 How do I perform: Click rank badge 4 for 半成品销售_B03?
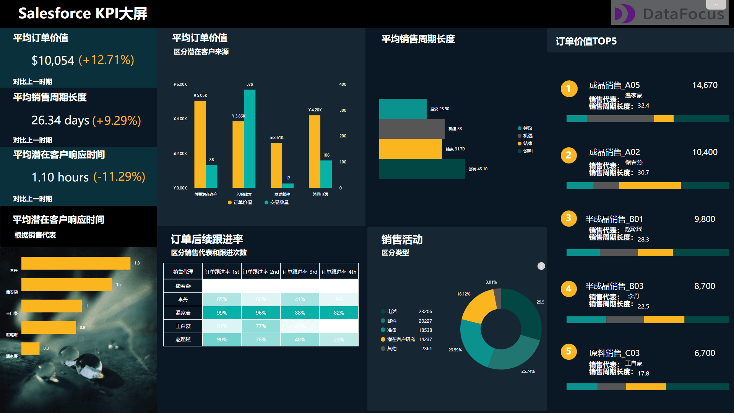(569, 289)
